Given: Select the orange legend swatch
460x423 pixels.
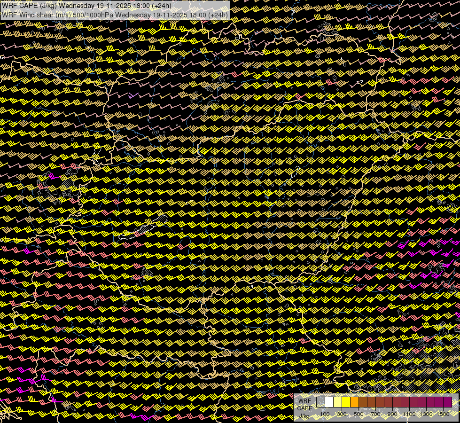Looking at the screenshot, I should [x=354, y=402].
